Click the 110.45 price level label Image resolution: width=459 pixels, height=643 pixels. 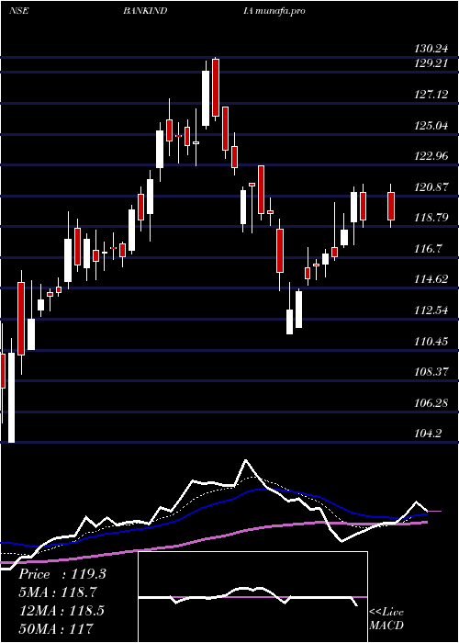tap(431, 341)
